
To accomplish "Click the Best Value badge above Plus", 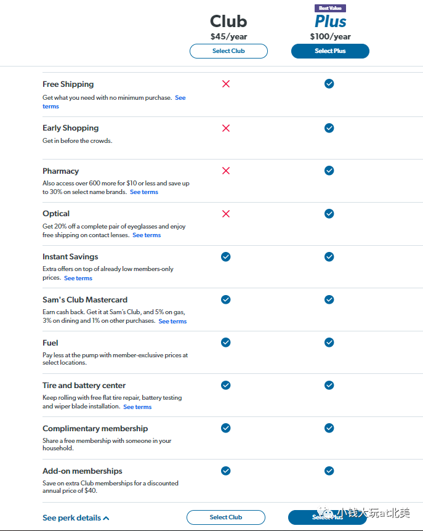I will (331, 8).
